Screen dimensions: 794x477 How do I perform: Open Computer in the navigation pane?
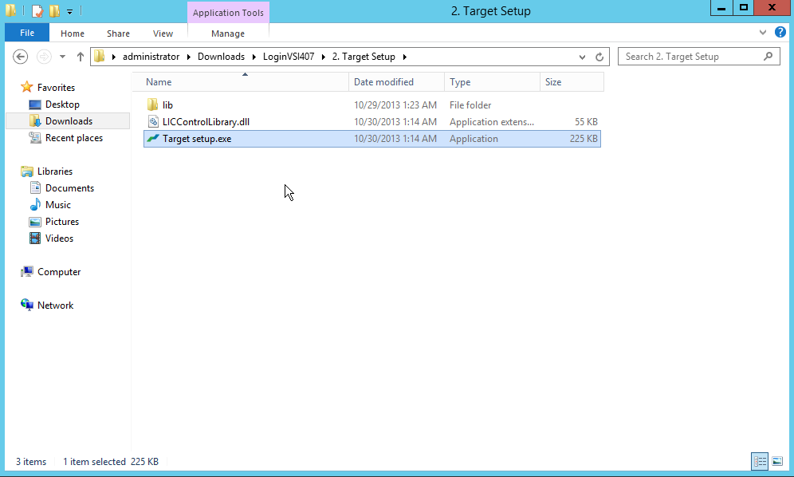(59, 272)
